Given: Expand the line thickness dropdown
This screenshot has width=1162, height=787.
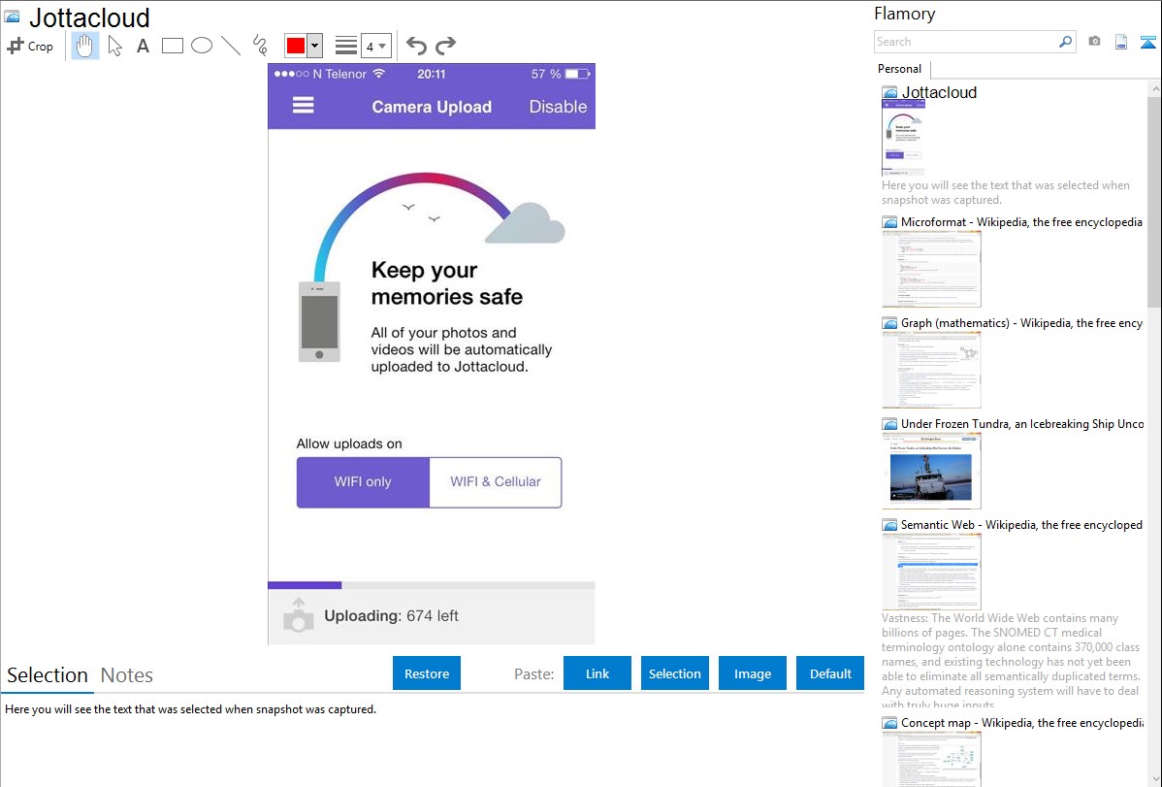Looking at the screenshot, I should click(x=382, y=46).
